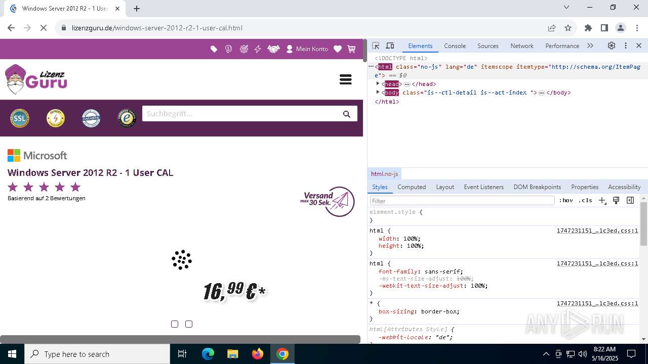Click the html.no-js breadcrumb
The image size is (648, 364).
pyautogui.click(x=384, y=174)
